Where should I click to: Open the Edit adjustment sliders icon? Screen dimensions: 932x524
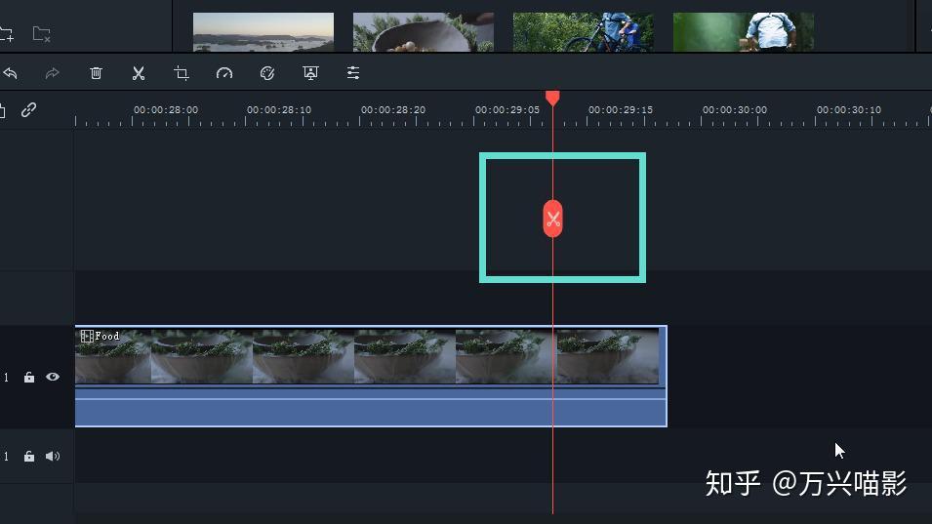[353, 73]
